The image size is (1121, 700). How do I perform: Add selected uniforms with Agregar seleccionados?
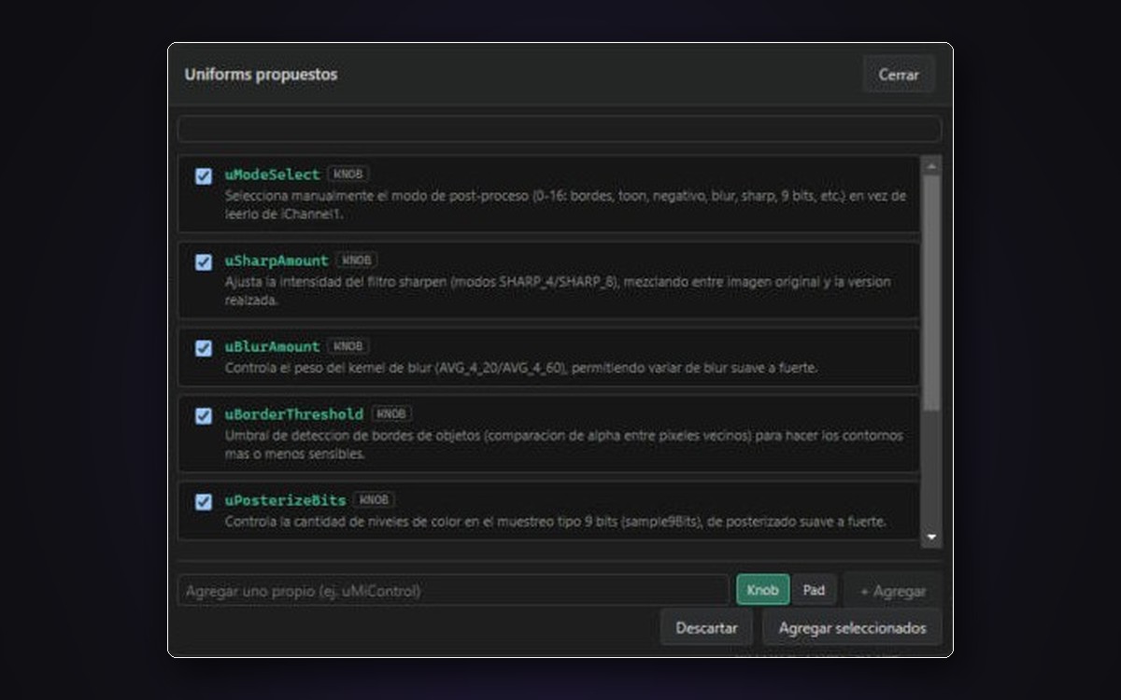pos(852,628)
